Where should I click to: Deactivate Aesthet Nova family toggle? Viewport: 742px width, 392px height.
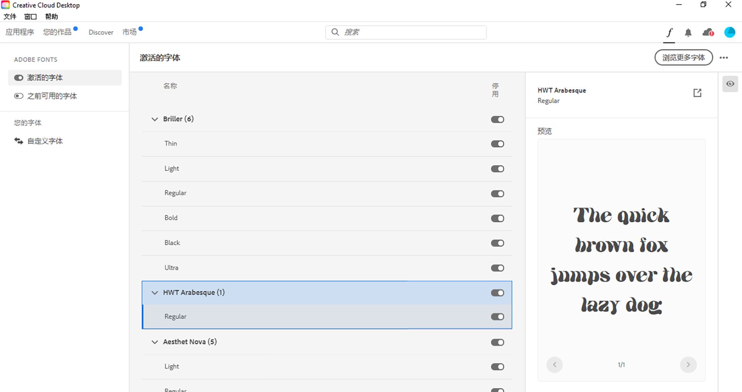498,342
